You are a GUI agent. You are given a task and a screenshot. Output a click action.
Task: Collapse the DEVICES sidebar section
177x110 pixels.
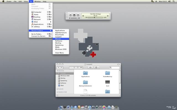pyautogui.click(x=57, y=71)
